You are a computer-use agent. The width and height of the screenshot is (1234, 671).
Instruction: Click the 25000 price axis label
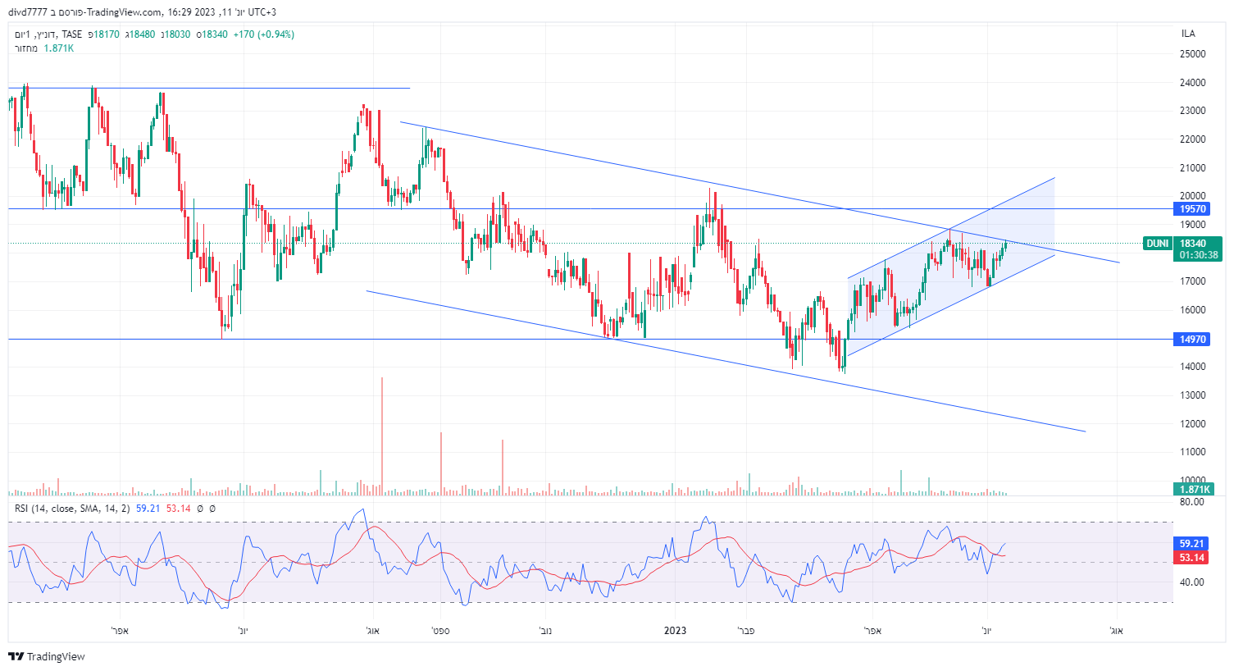tap(1192, 54)
